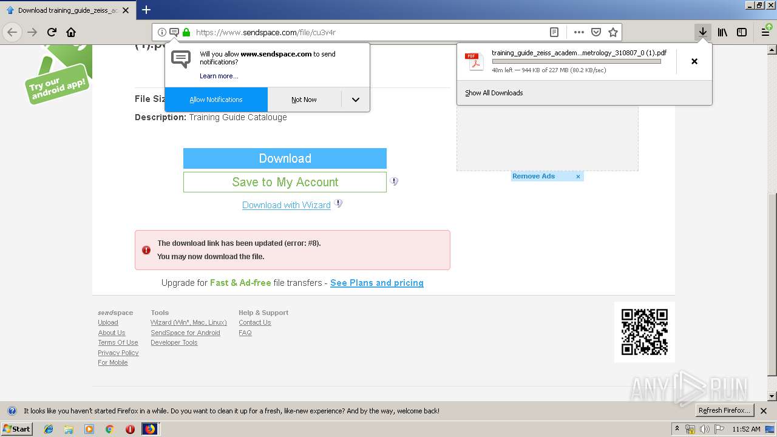The height and width of the screenshot is (437, 777).
Task: Click info icon beside Save to My Account
Action: (x=394, y=181)
